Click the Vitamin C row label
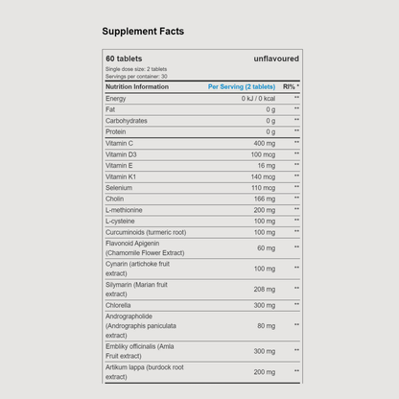This screenshot has width=399, height=399. (119, 143)
